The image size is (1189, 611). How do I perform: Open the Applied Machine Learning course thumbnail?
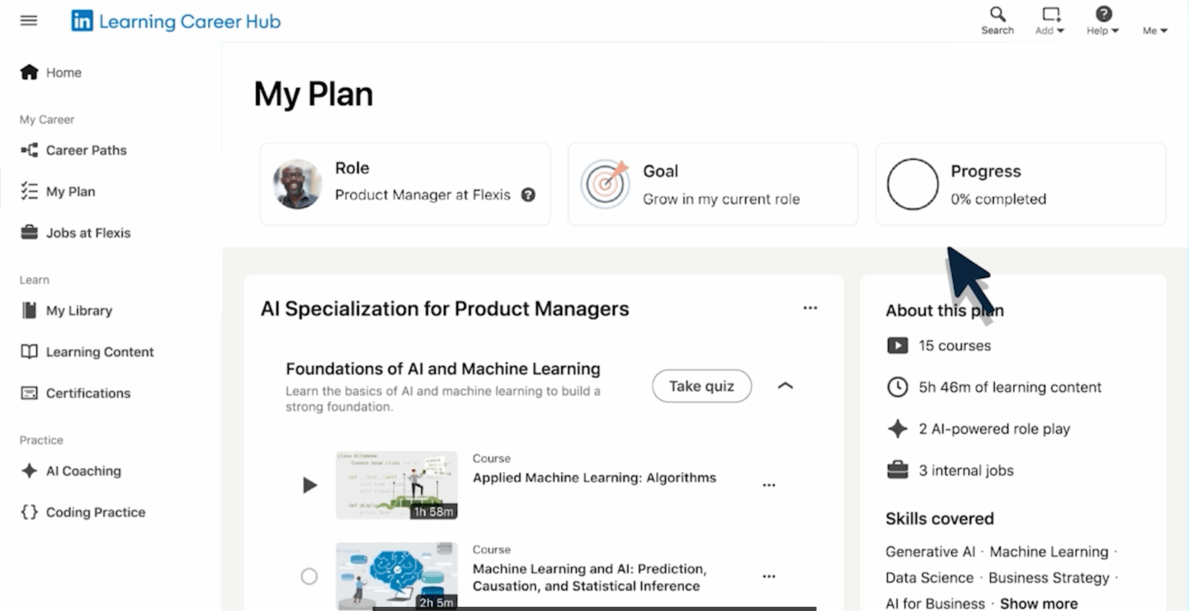pyautogui.click(x=396, y=485)
